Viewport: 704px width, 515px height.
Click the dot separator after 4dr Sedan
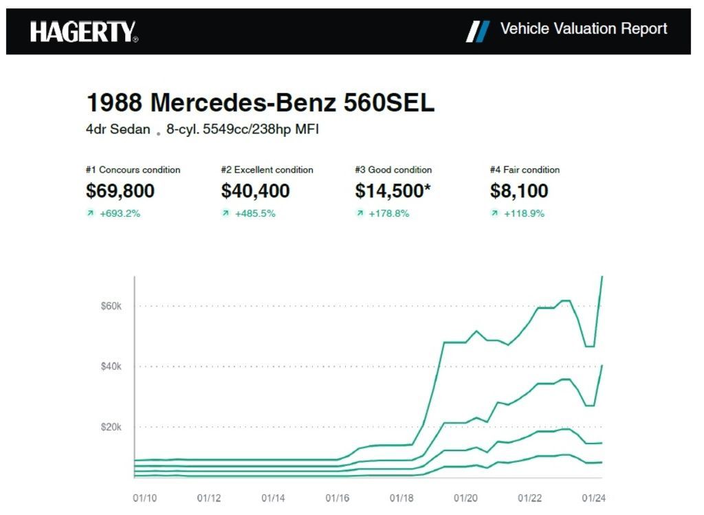(x=158, y=132)
